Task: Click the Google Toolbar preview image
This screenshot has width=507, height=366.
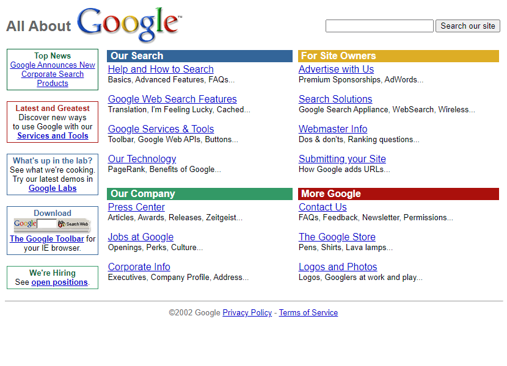Action: click(52, 225)
